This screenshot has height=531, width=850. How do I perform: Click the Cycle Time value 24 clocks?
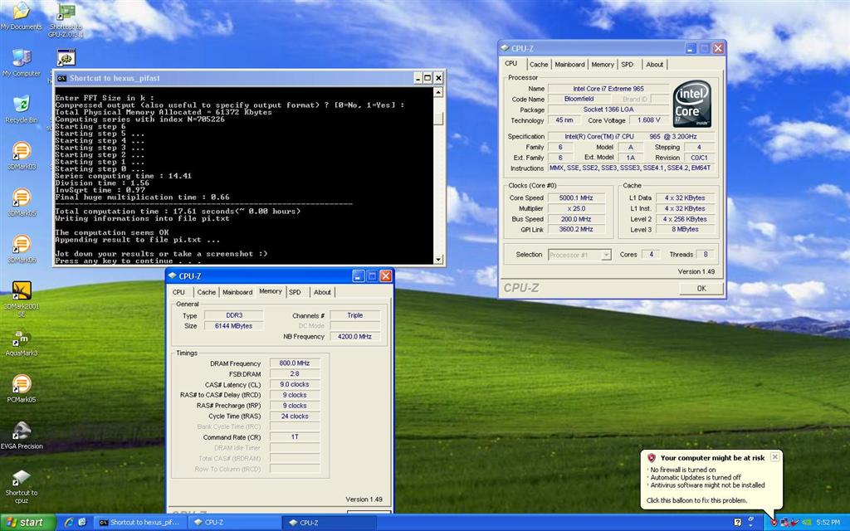click(295, 417)
